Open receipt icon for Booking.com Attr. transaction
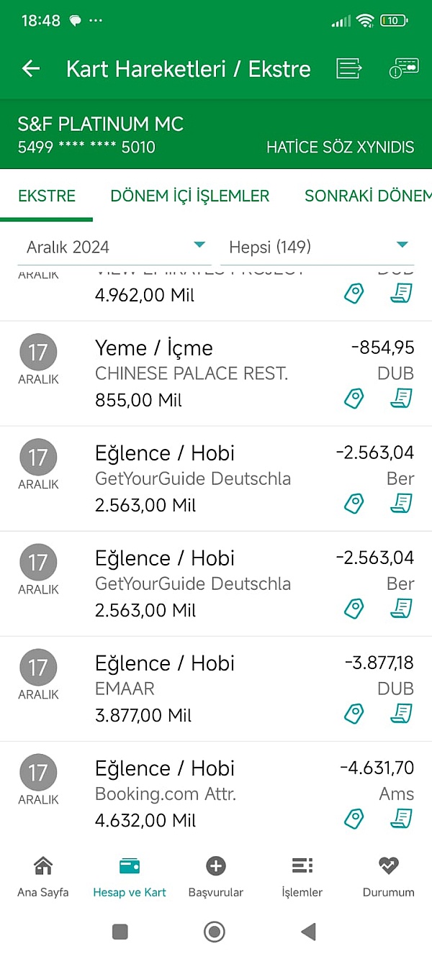Image resolution: width=432 pixels, height=959 pixels. coord(401,819)
